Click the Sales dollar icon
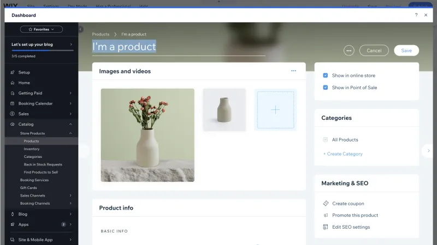The height and width of the screenshot is (245, 437). [x=12, y=114]
